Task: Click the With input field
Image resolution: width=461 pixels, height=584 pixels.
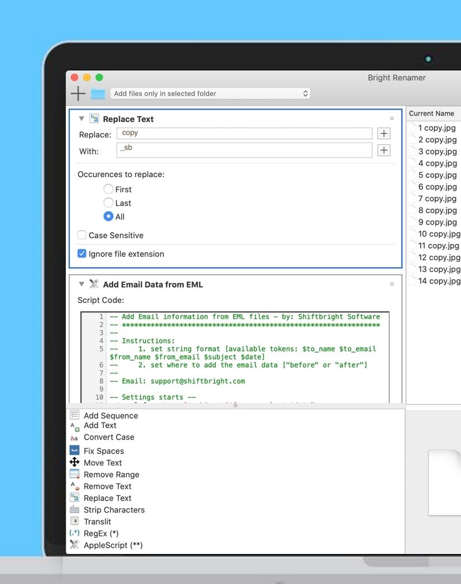Action: coord(244,150)
